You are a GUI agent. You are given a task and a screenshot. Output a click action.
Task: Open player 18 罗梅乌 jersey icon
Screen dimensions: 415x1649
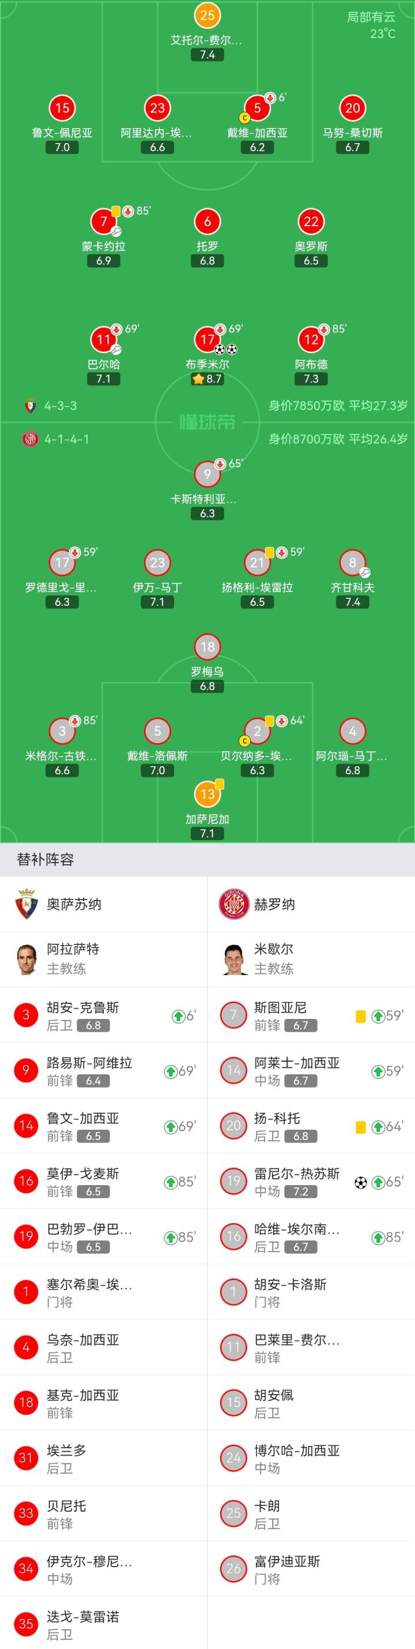207,647
